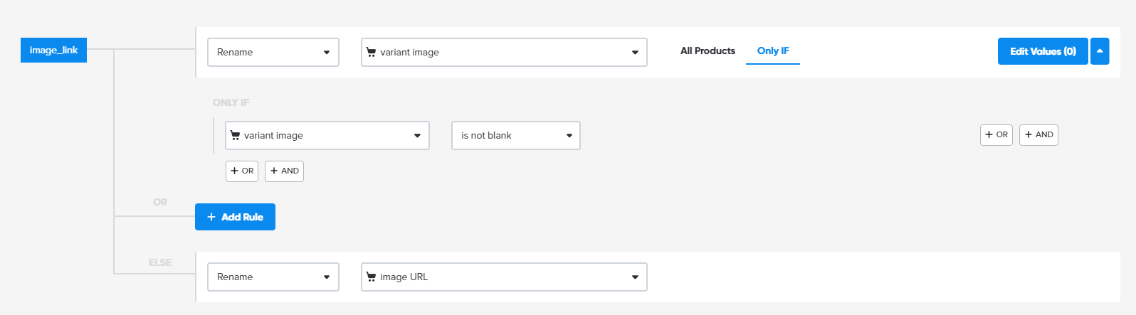The image size is (1136, 315).
Task: Open the ELSE row's Rename action dropdown
Action: 273,277
